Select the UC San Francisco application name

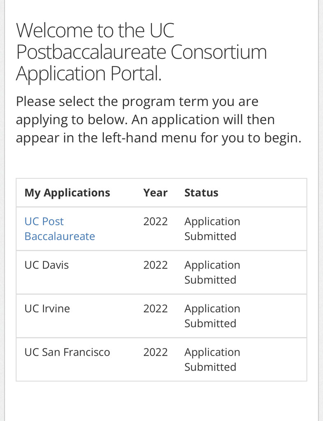(x=67, y=352)
